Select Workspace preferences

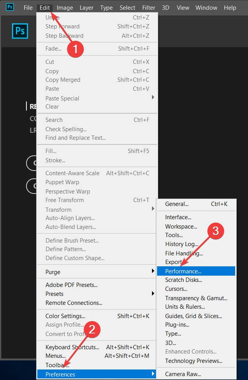coord(196,226)
